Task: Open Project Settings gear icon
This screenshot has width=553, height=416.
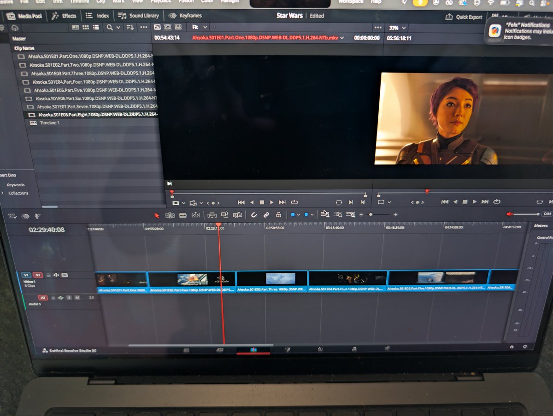Action: (525, 347)
